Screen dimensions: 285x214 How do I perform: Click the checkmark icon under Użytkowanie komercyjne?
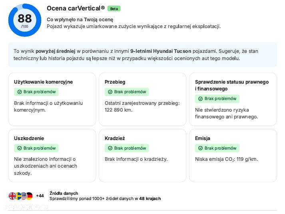click(20, 92)
